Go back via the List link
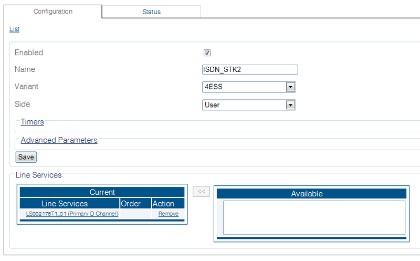420x261 pixels. pyautogui.click(x=14, y=29)
